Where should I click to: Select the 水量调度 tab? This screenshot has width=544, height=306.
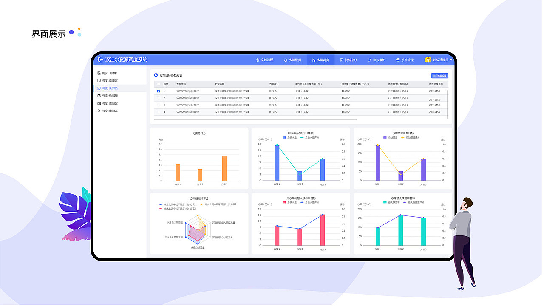[x=320, y=60]
